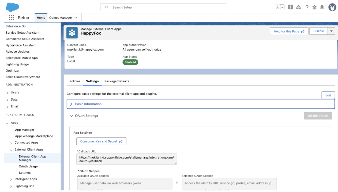Open the notifications bell
This screenshot has height=192, width=338.
coord(322,7)
